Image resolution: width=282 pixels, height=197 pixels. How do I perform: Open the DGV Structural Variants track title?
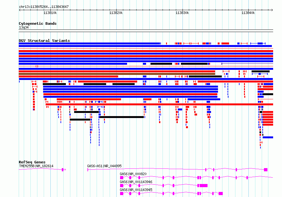tap(44, 41)
